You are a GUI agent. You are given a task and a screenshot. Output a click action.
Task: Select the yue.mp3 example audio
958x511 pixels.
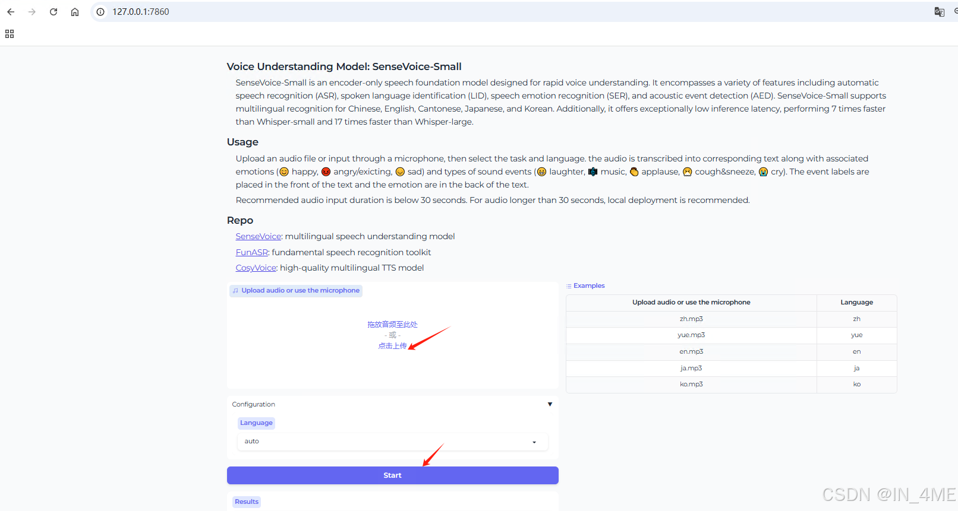[691, 335]
